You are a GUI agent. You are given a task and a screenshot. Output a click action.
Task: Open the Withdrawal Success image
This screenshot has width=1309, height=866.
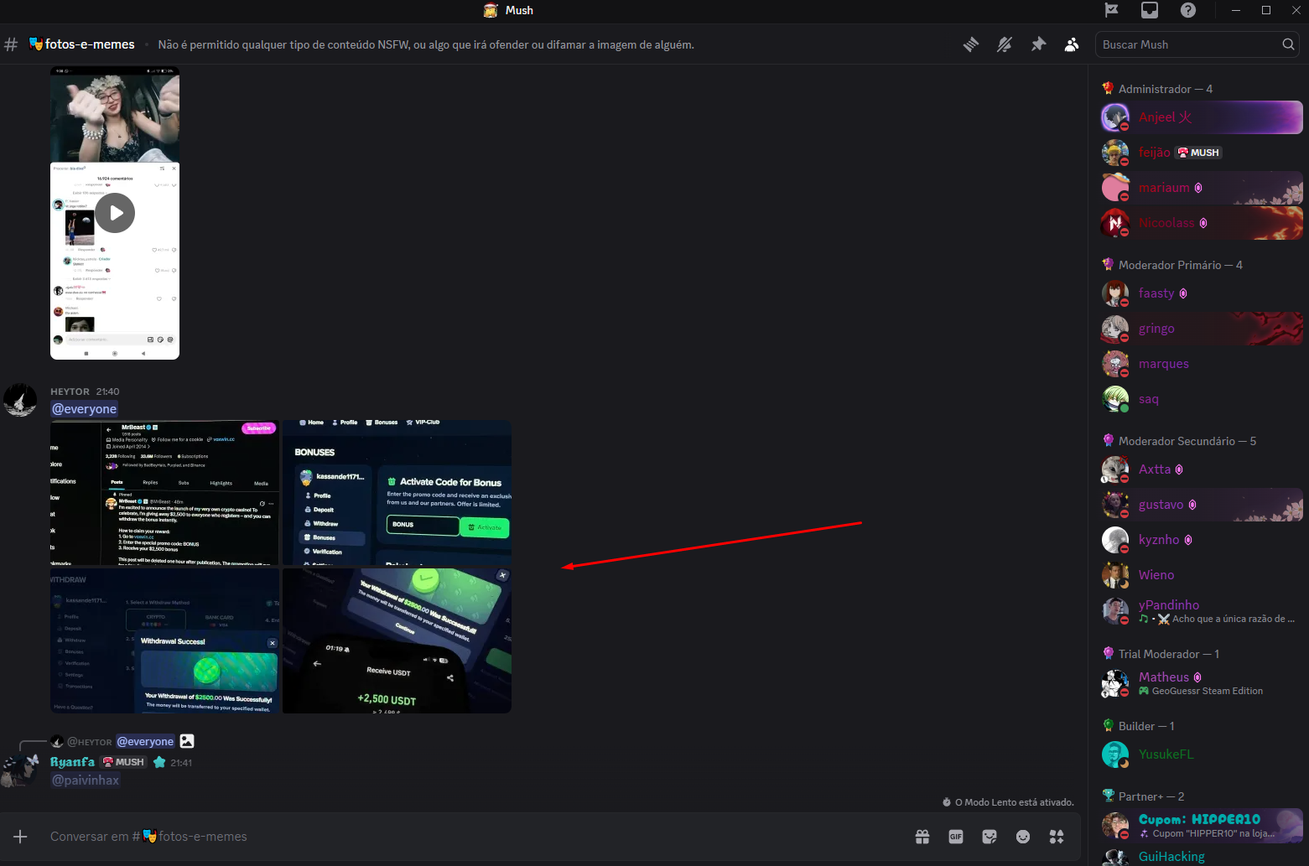pyautogui.click(x=164, y=640)
